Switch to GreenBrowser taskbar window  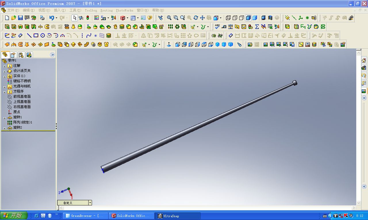(85, 216)
